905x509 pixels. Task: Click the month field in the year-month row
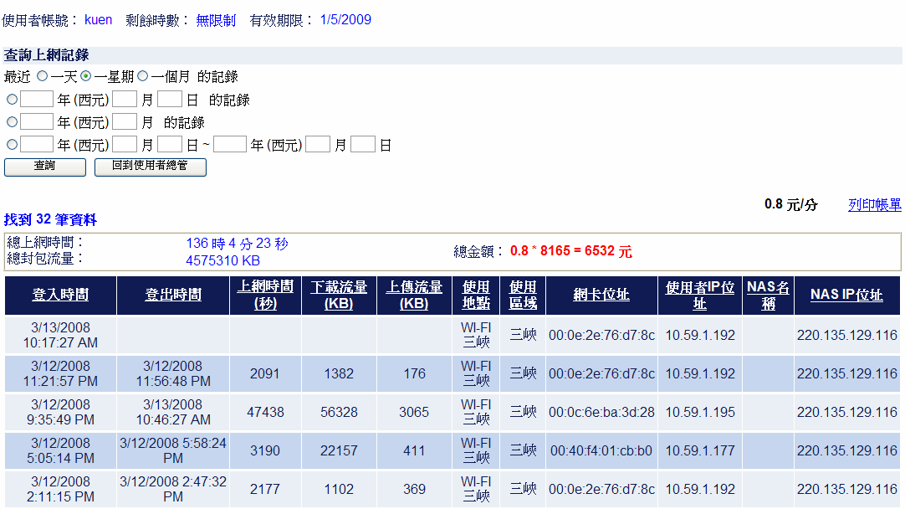pos(125,122)
